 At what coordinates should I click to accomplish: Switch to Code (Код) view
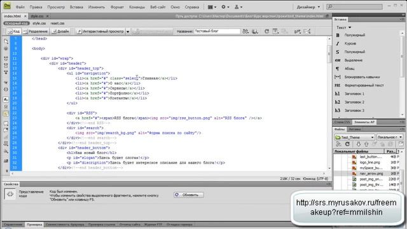pos(13,31)
